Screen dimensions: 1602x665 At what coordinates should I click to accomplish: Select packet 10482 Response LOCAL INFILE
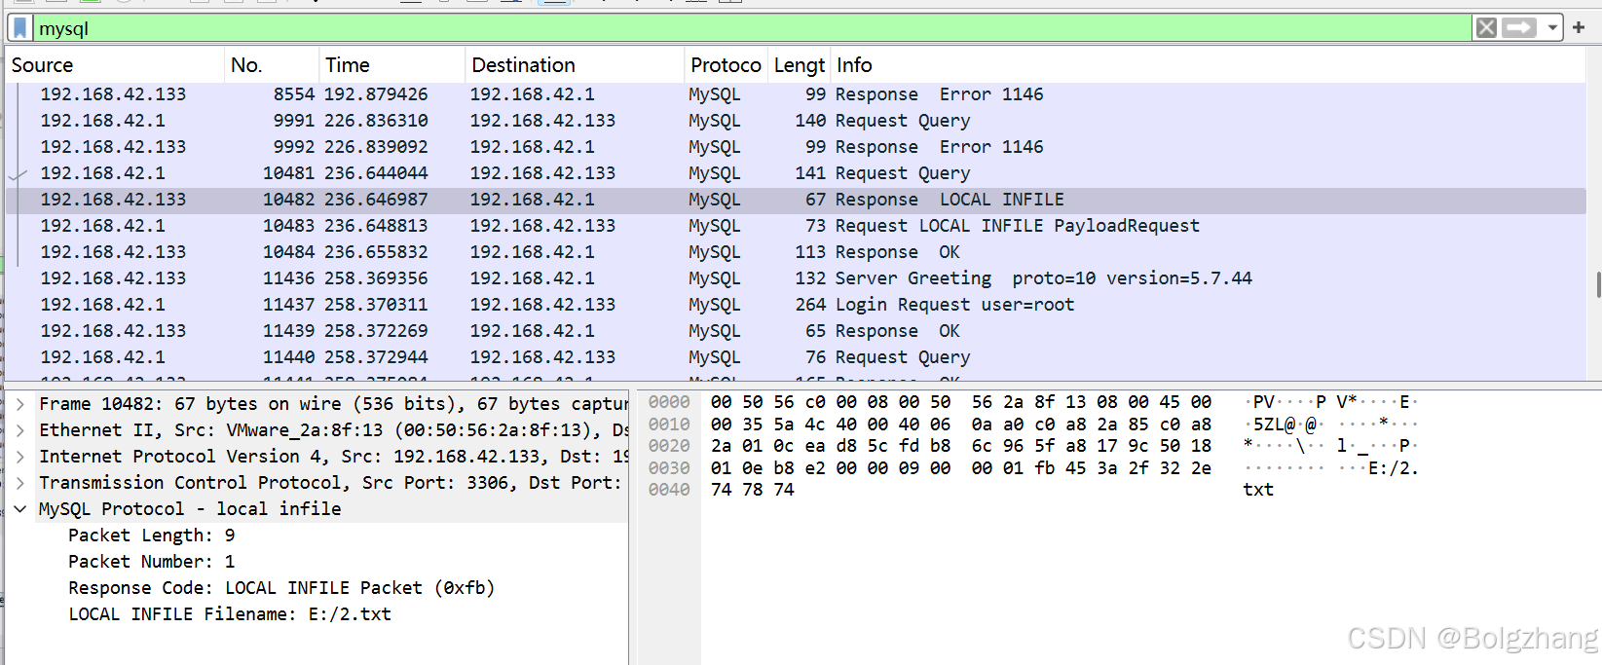(796, 200)
